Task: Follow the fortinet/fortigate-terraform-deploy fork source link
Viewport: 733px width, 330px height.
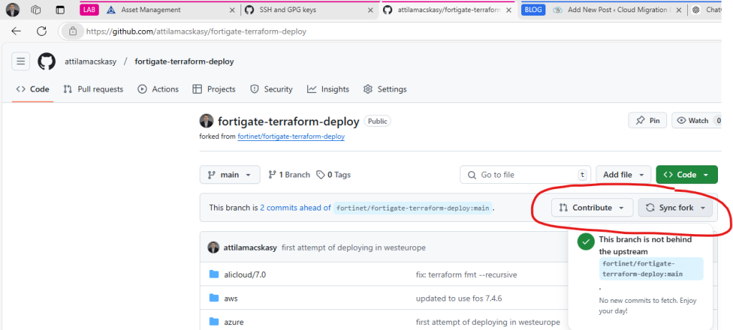Action: tap(291, 136)
